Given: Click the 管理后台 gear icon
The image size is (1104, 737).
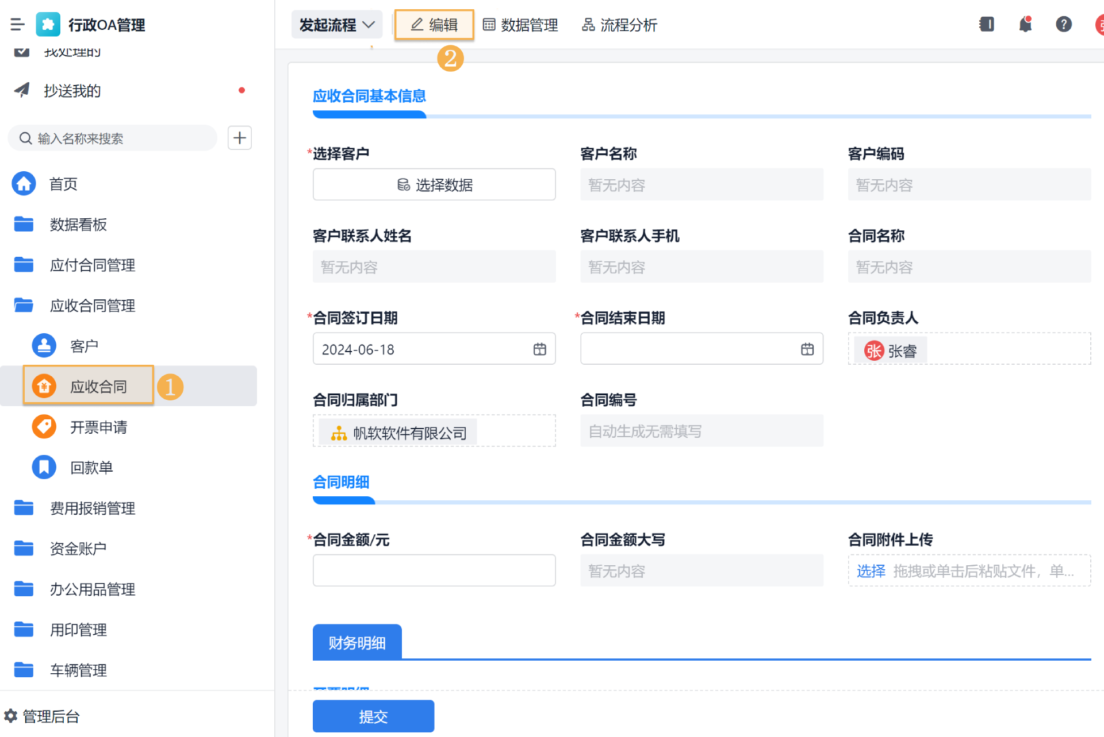Looking at the screenshot, I should [x=11, y=716].
